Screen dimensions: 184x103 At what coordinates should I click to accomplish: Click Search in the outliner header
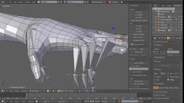coord(169,6)
